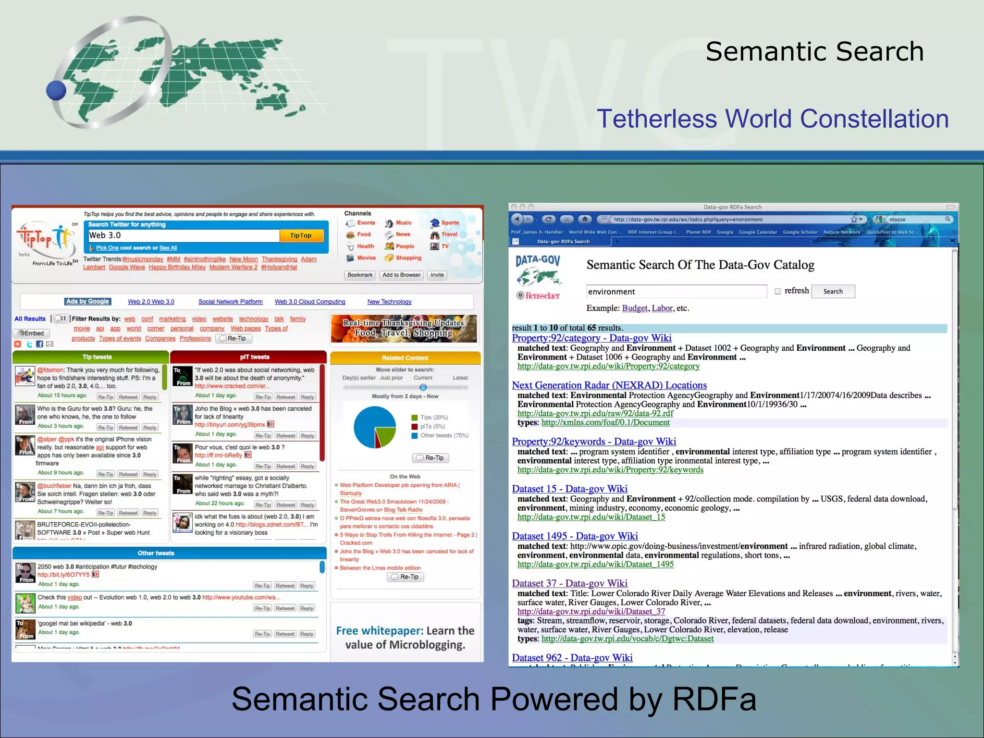Open Dataset 1495 - Data-gov Wiki result

[x=575, y=536]
